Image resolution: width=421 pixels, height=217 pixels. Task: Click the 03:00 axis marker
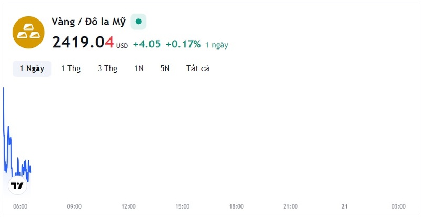(398, 206)
